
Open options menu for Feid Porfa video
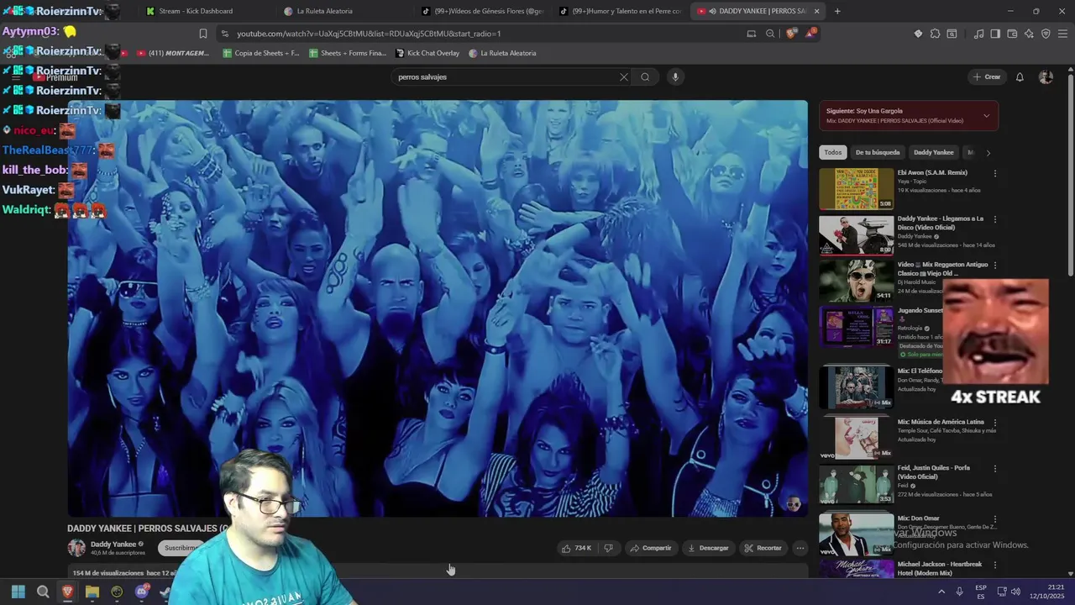(995, 469)
